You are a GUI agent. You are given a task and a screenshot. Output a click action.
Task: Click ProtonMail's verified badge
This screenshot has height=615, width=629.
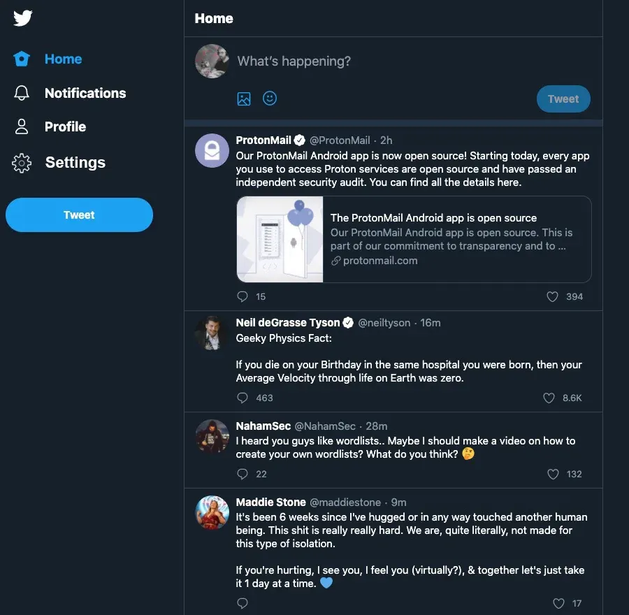tap(300, 140)
